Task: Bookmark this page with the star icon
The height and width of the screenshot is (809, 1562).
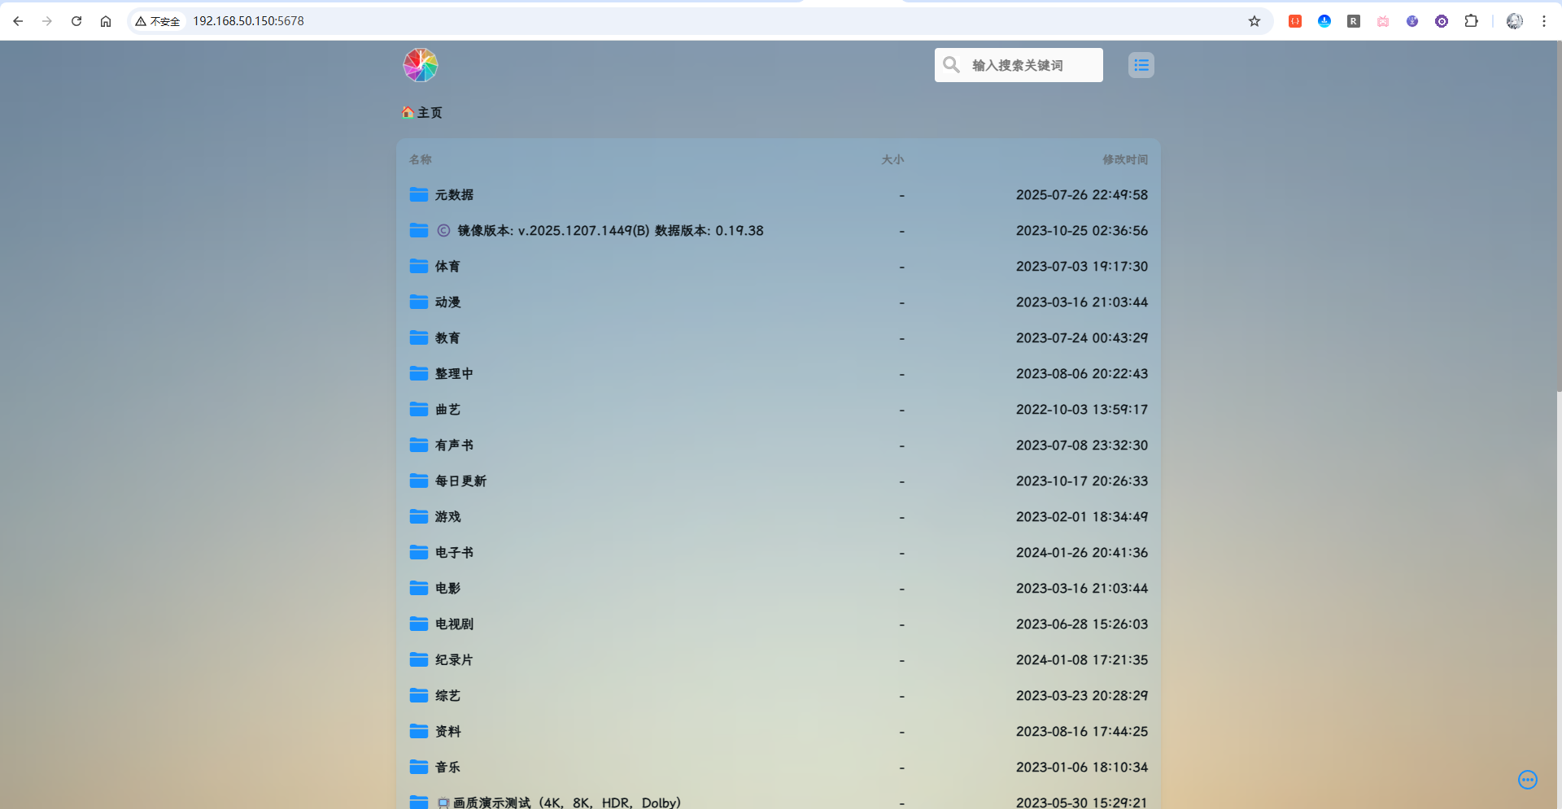Action: pos(1254,21)
